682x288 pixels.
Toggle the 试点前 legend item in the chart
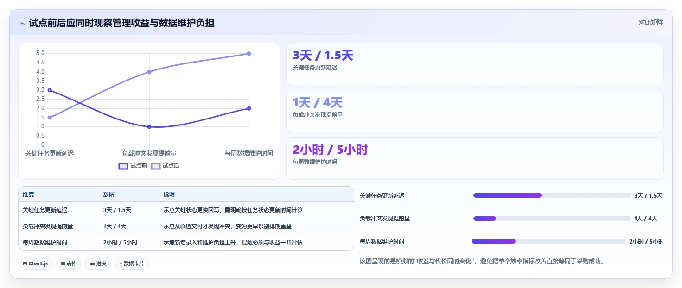(133, 166)
